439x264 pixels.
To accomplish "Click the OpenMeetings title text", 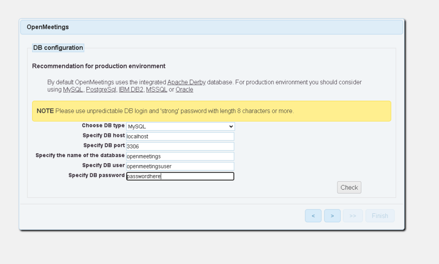I will pyautogui.click(x=48, y=27).
